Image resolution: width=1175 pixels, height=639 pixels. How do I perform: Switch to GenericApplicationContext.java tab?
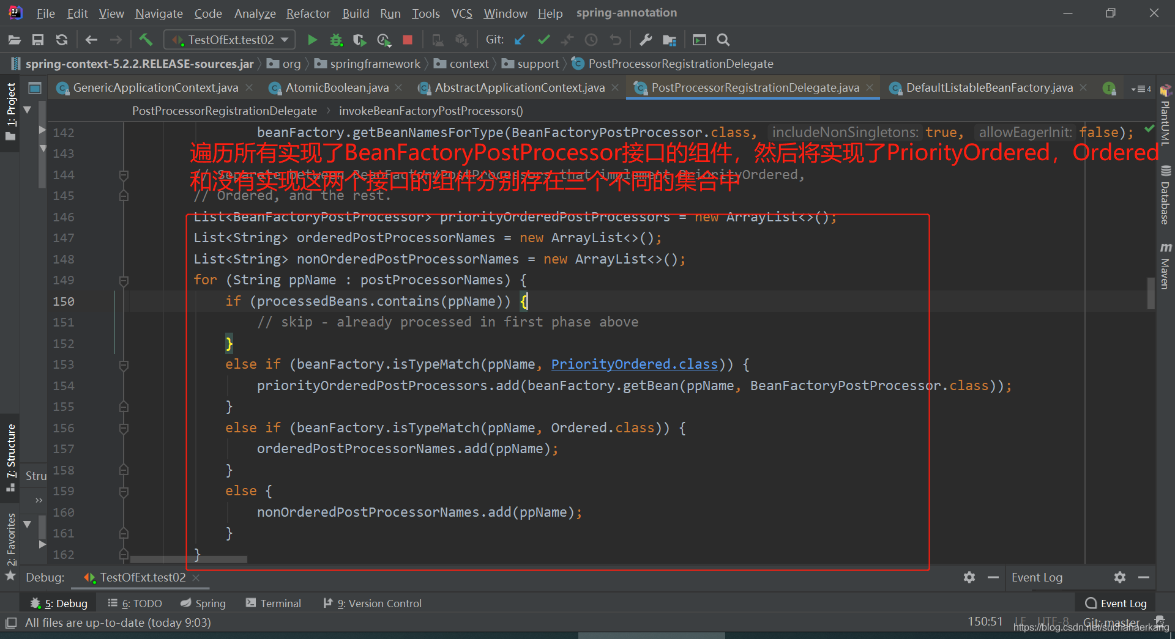[x=155, y=88]
